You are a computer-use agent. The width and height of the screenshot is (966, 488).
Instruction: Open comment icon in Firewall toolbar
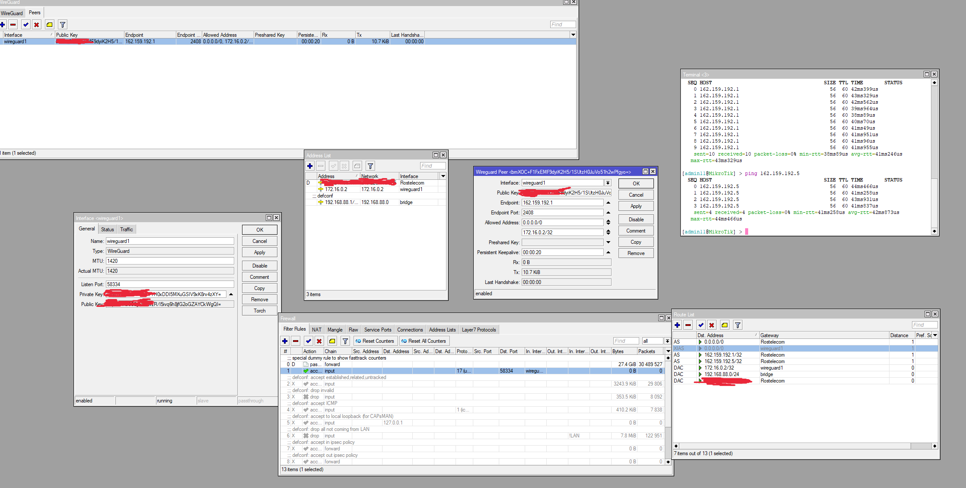point(332,341)
